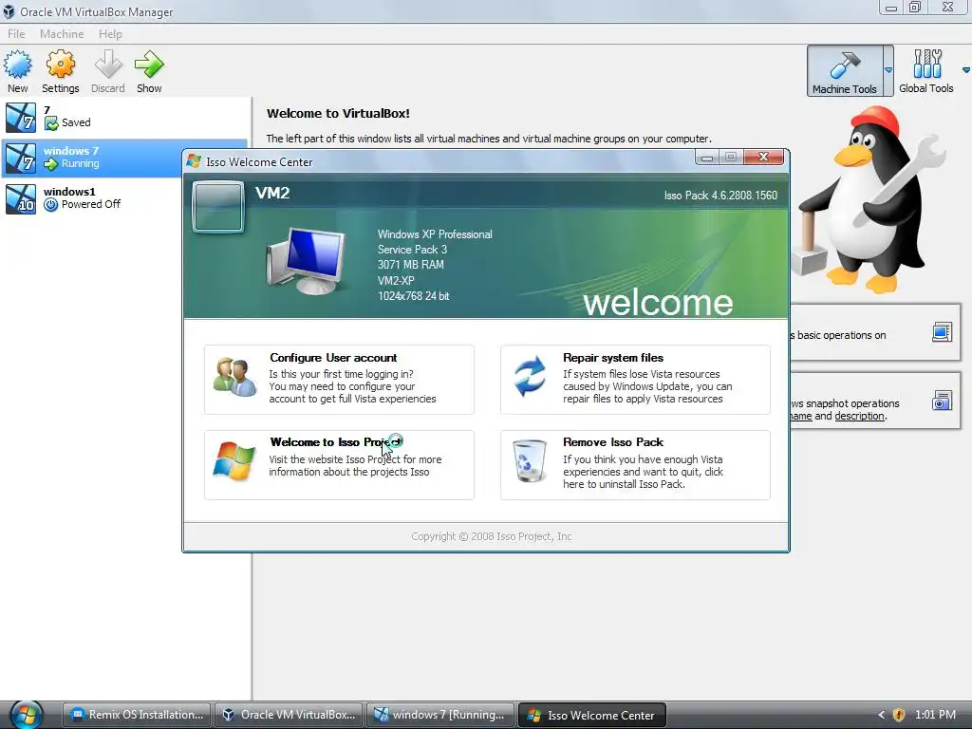Click the security shield tray icon
This screenshot has width=972, height=729.
898,715
